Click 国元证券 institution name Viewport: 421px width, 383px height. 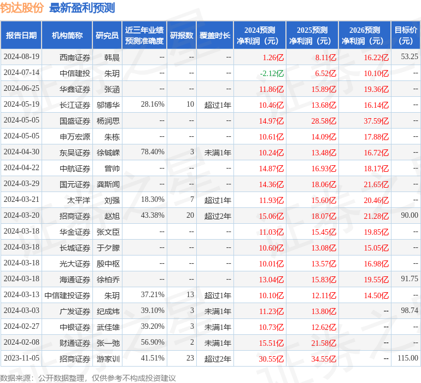pos(75,184)
